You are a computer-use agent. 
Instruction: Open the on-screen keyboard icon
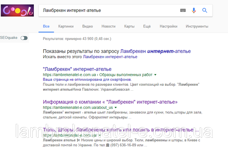coord(183,10)
